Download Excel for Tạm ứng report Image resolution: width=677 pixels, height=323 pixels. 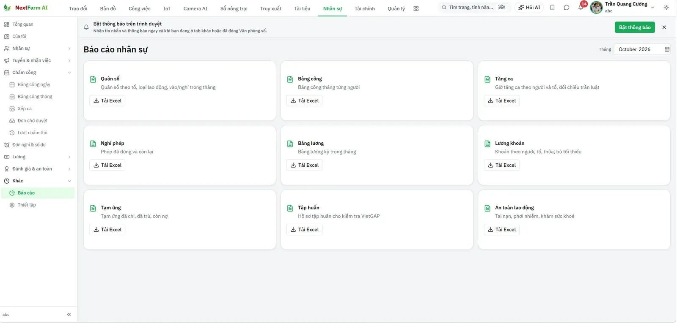pos(107,230)
